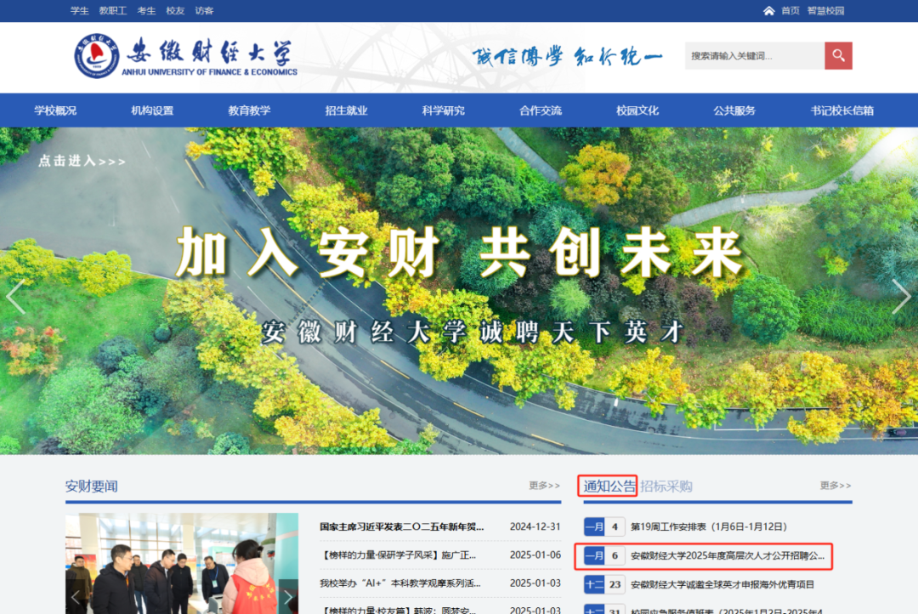Open the 智慧校园 link

(826, 10)
